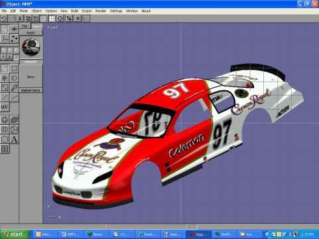Toggle the Object coordinates button

point(9,57)
